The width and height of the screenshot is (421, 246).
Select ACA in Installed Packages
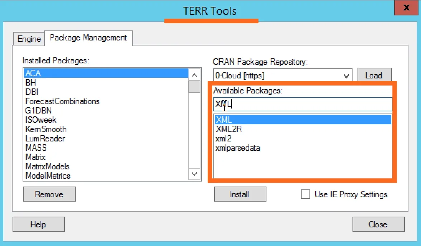(106, 73)
